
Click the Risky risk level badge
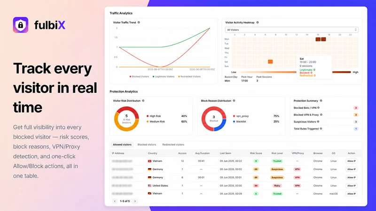(x=277, y=185)
